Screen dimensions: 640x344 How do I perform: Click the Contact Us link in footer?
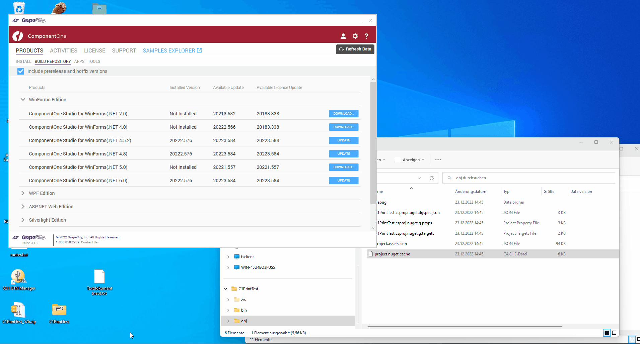(x=89, y=242)
